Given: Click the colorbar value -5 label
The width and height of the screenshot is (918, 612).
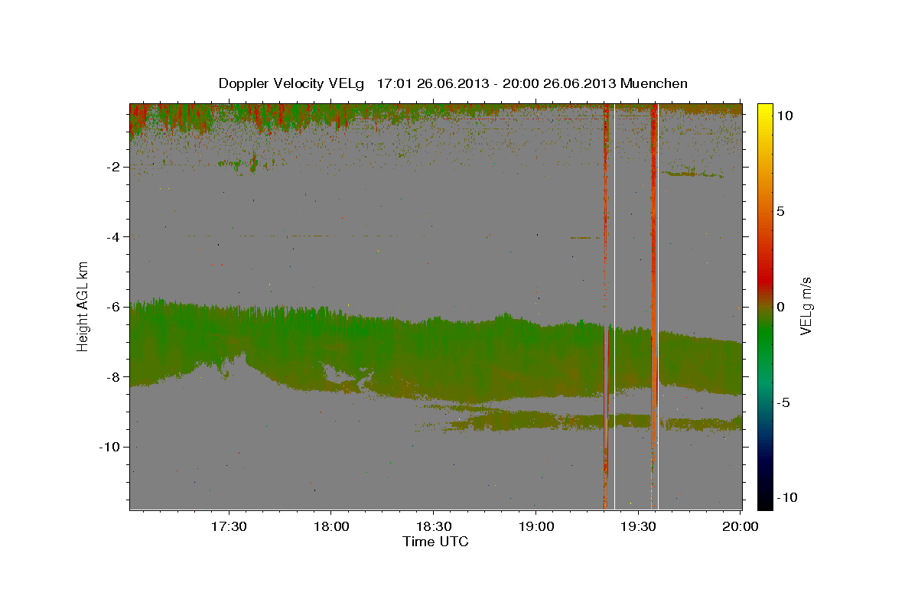Looking at the screenshot, I should (x=784, y=402).
